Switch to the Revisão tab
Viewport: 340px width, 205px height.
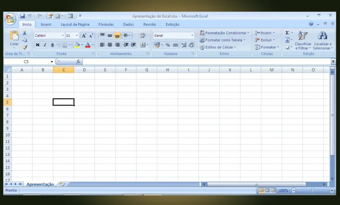(150, 24)
